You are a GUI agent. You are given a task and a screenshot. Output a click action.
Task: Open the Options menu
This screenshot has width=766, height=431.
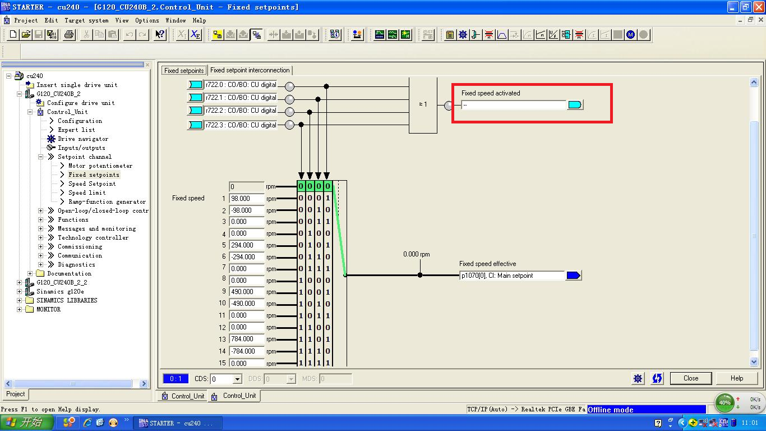pyautogui.click(x=147, y=20)
